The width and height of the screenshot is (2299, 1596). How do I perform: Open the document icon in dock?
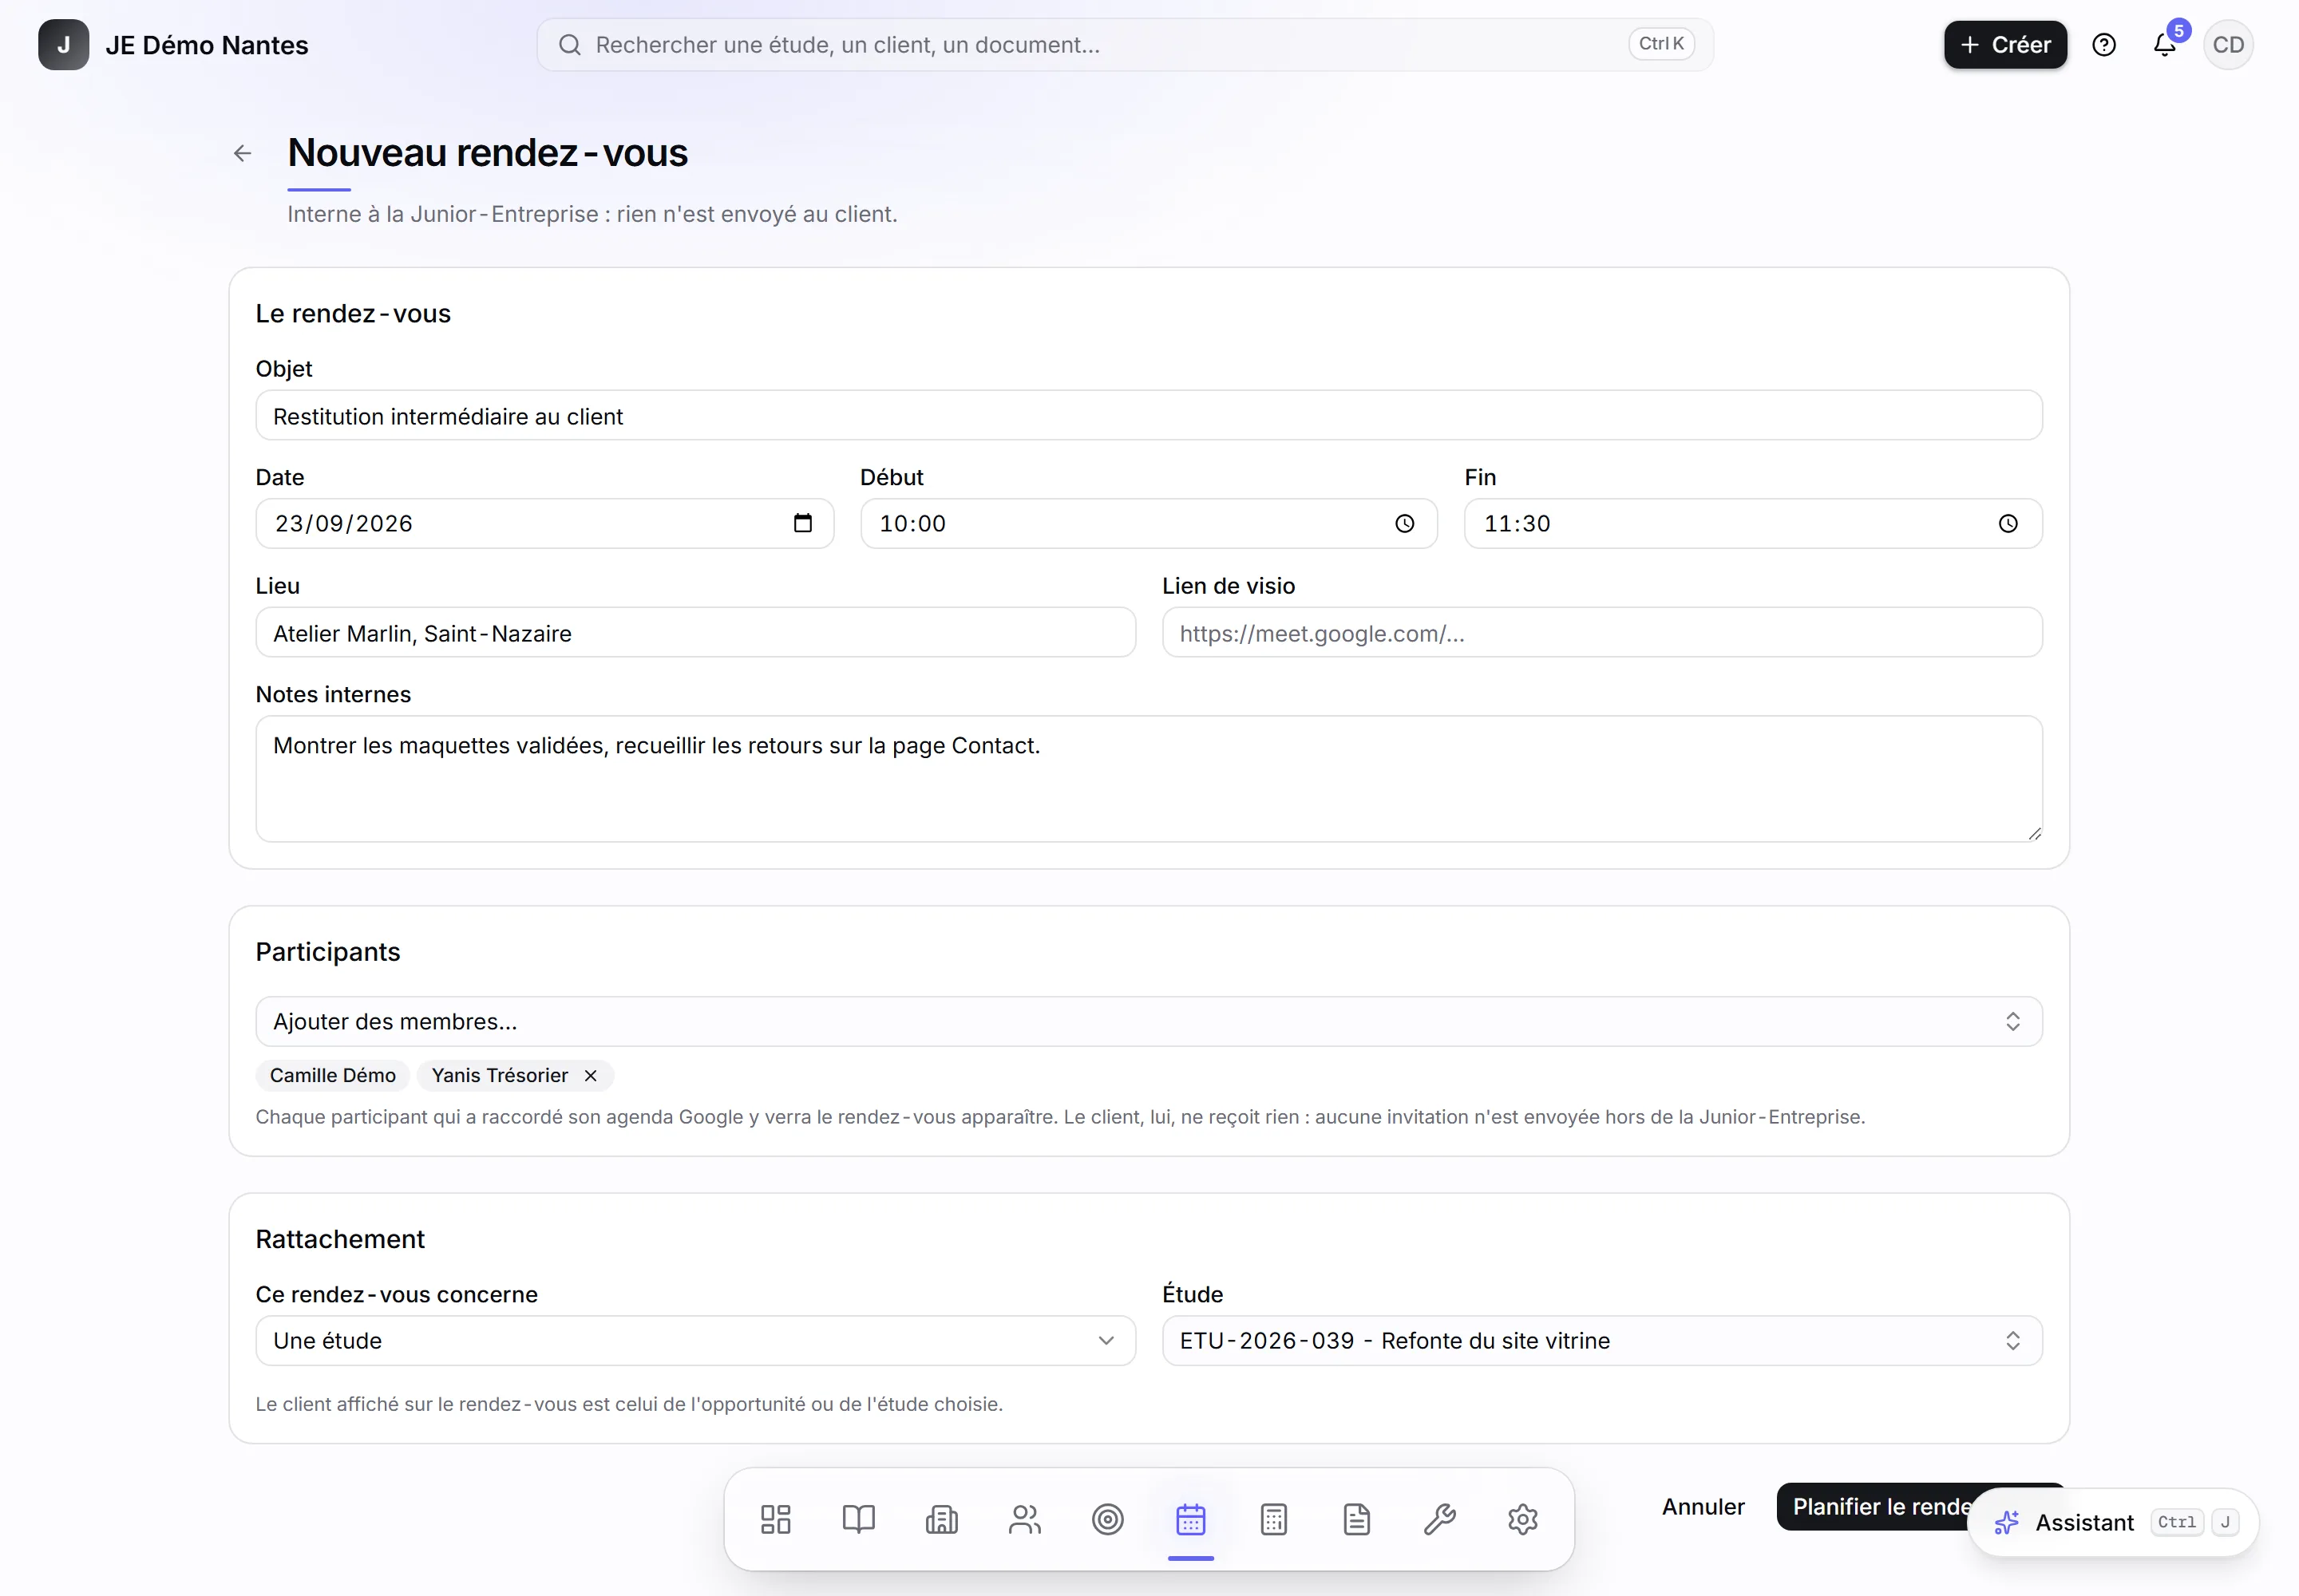pyautogui.click(x=1356, y=1520)
